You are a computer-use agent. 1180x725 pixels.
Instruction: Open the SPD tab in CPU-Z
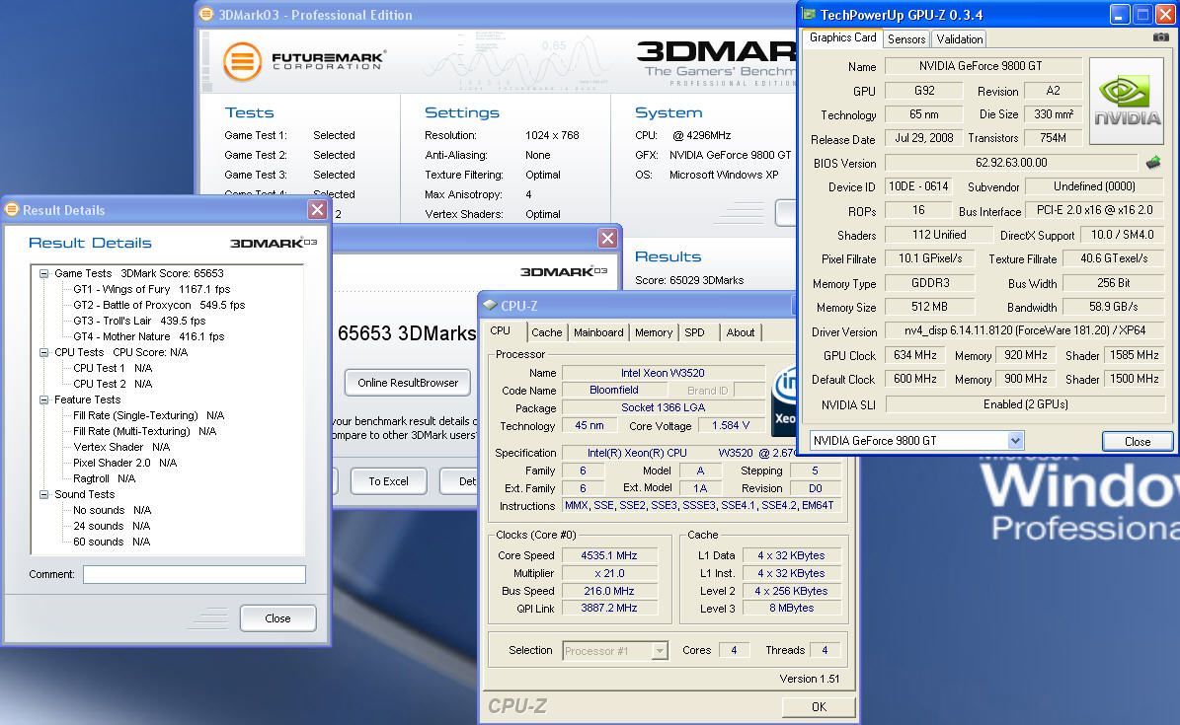click(x=694, y=332)
